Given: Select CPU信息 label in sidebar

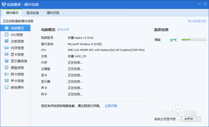Looking at the screenshot, I should (x=17, y=35).
